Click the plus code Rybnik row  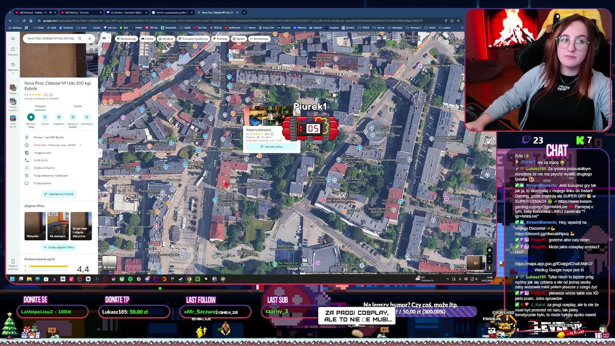point(58,168)
